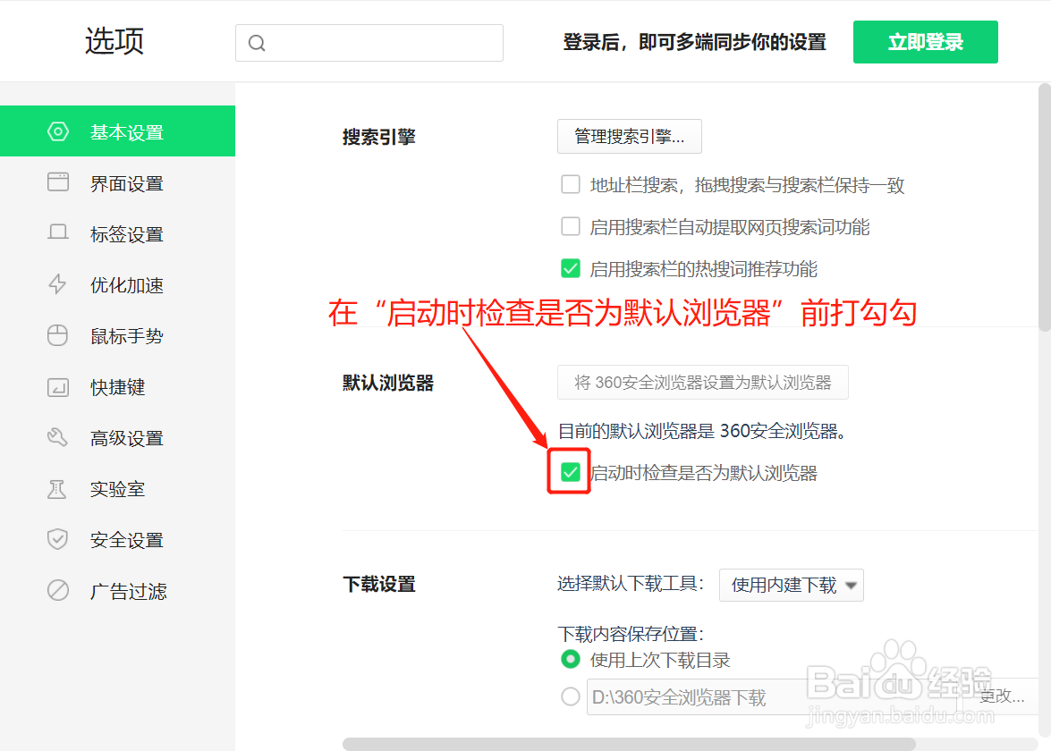Go to 标签设置 page
This screenshot has width=1051, height=751.
point(117,234)
